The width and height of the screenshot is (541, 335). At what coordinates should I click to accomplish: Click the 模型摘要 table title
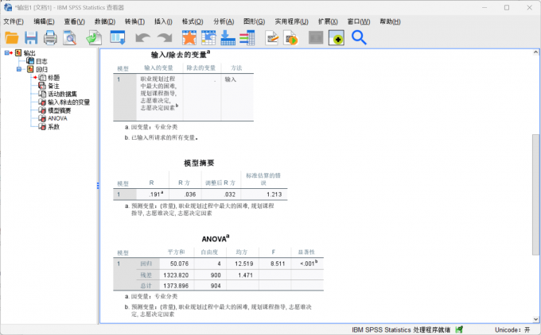(199, 163)
